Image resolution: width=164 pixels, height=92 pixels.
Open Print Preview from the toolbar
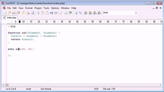coord(33,13)
